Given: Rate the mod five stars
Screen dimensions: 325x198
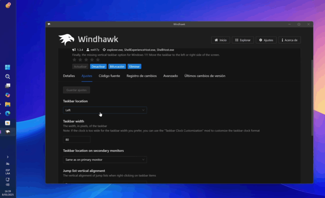Looking at the screenshot, I should point(98,60).
